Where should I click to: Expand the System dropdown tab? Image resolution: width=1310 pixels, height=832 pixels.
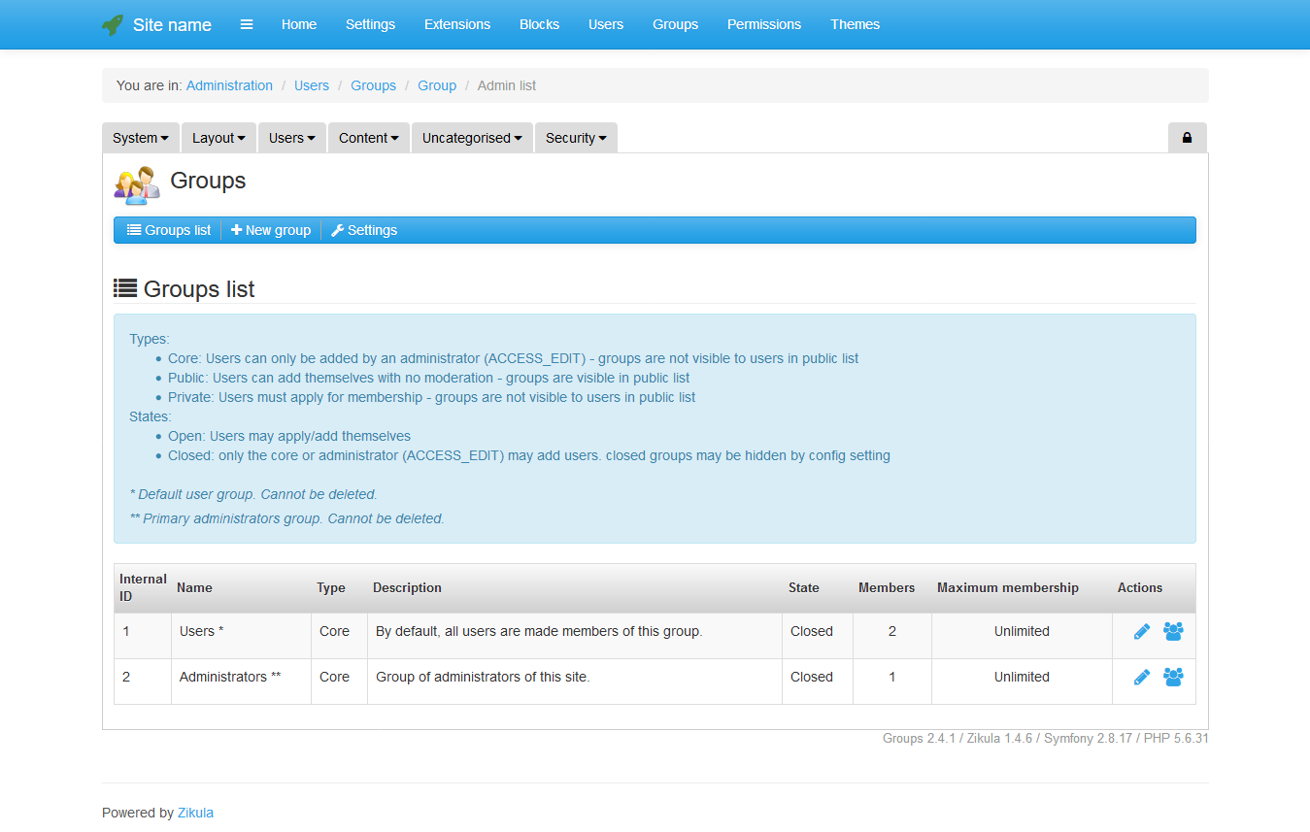141,138
